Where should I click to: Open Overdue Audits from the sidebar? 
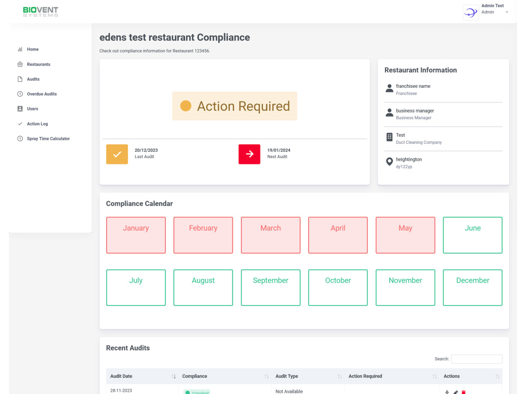(x=42, y=94)
